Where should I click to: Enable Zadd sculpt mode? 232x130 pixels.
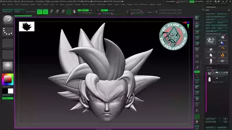(x=104, y=10)
